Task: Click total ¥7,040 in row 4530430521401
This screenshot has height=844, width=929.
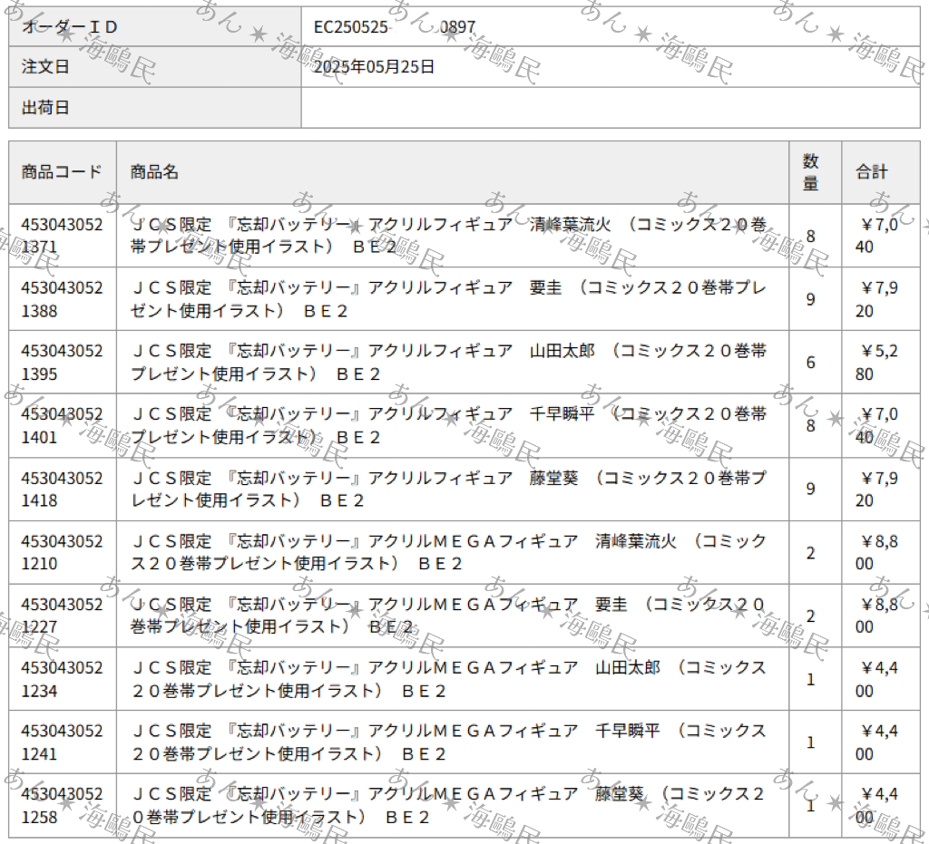Action: tap(877, 425)
